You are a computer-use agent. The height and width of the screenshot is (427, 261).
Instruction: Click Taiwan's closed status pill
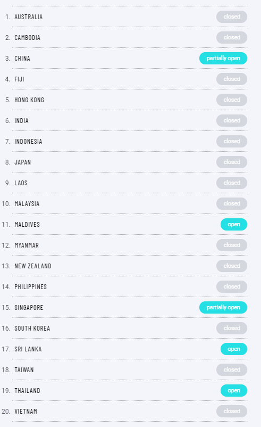click(x=232, y=370)
